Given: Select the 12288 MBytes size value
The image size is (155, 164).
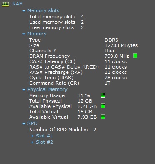Looking at the screenshot, I should click(x=121, y=45).
